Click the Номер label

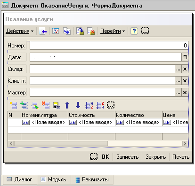[16, 46]
